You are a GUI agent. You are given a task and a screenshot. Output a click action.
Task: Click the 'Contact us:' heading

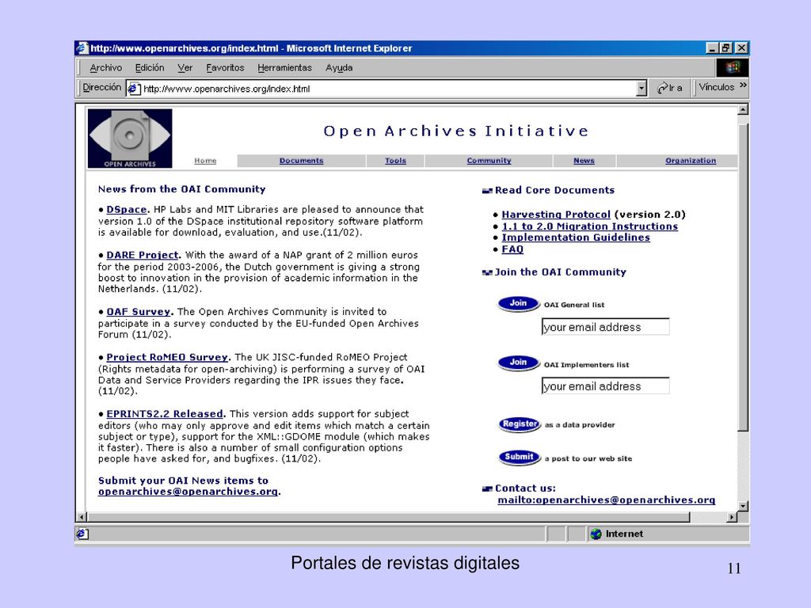point(526,488)
